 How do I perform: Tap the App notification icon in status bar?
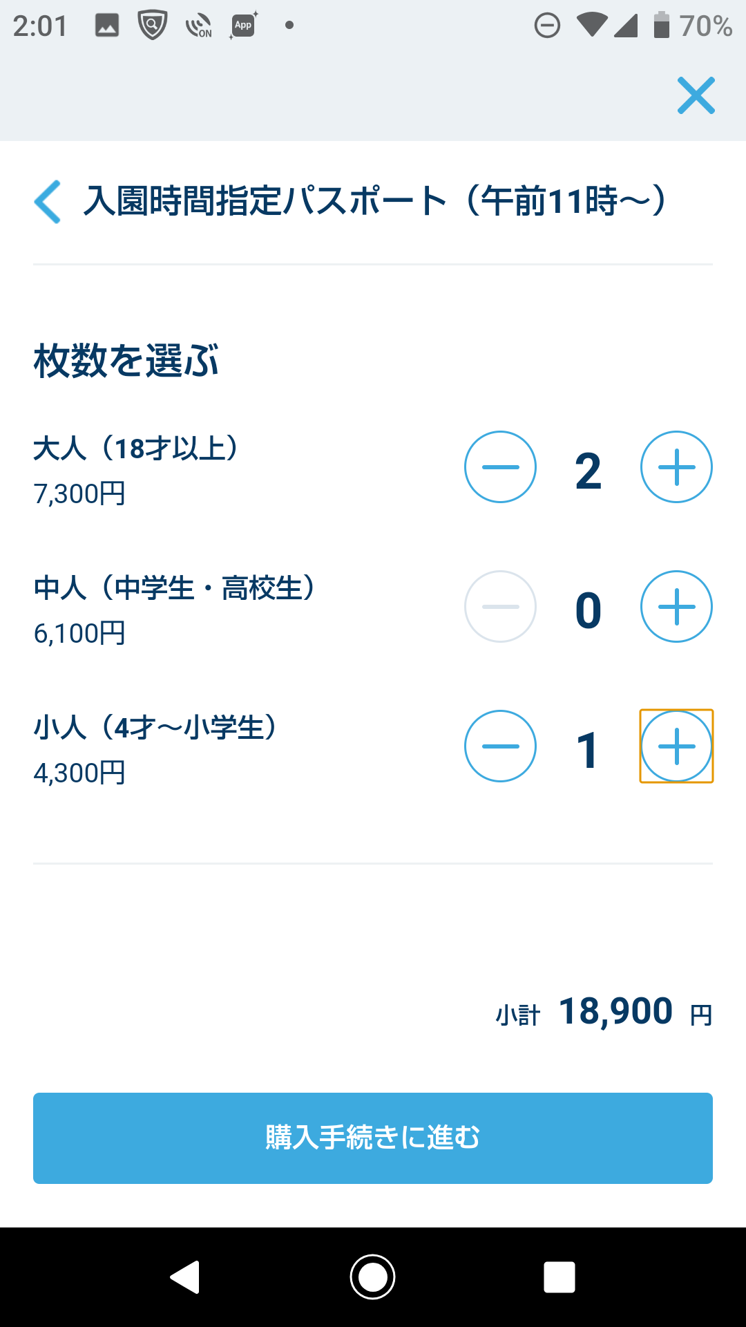point(243,26)
